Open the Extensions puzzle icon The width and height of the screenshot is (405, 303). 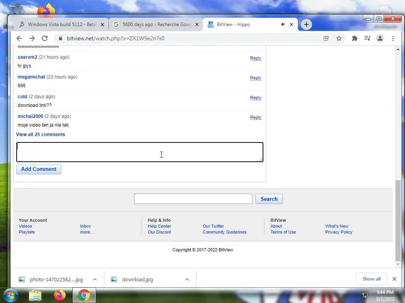(x=355, y=38)
